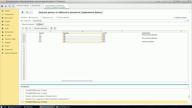
Task: Open the Производство section
Action: coord(9,32)
